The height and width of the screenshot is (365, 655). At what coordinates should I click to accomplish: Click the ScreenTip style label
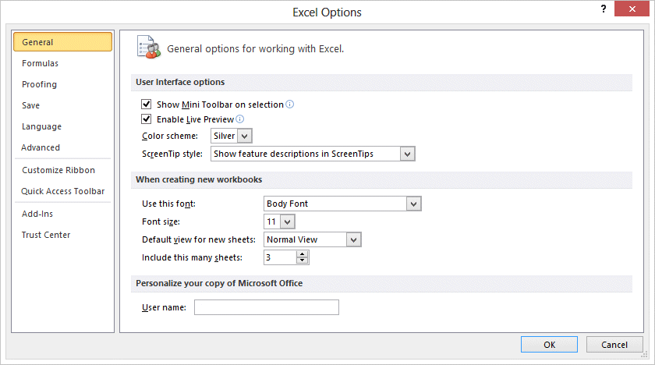172,154
